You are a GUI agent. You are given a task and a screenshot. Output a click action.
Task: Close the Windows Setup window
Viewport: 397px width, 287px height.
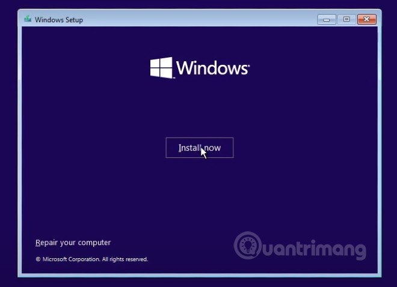(366, 19)
